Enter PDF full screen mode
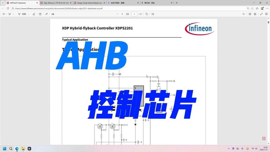 tap(261, 14)
